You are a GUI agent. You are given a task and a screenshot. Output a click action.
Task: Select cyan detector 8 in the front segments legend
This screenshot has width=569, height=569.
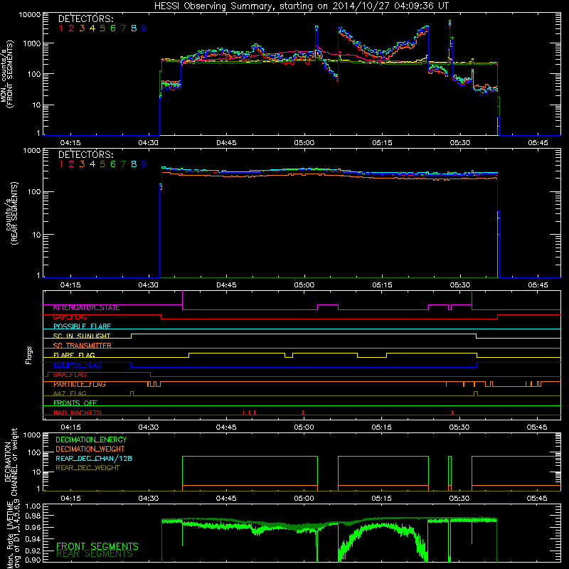click(134, 28)
